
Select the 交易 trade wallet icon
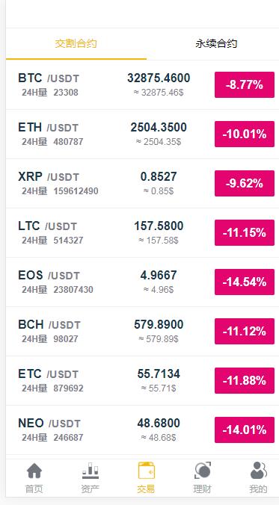click(x=146, y=471)
